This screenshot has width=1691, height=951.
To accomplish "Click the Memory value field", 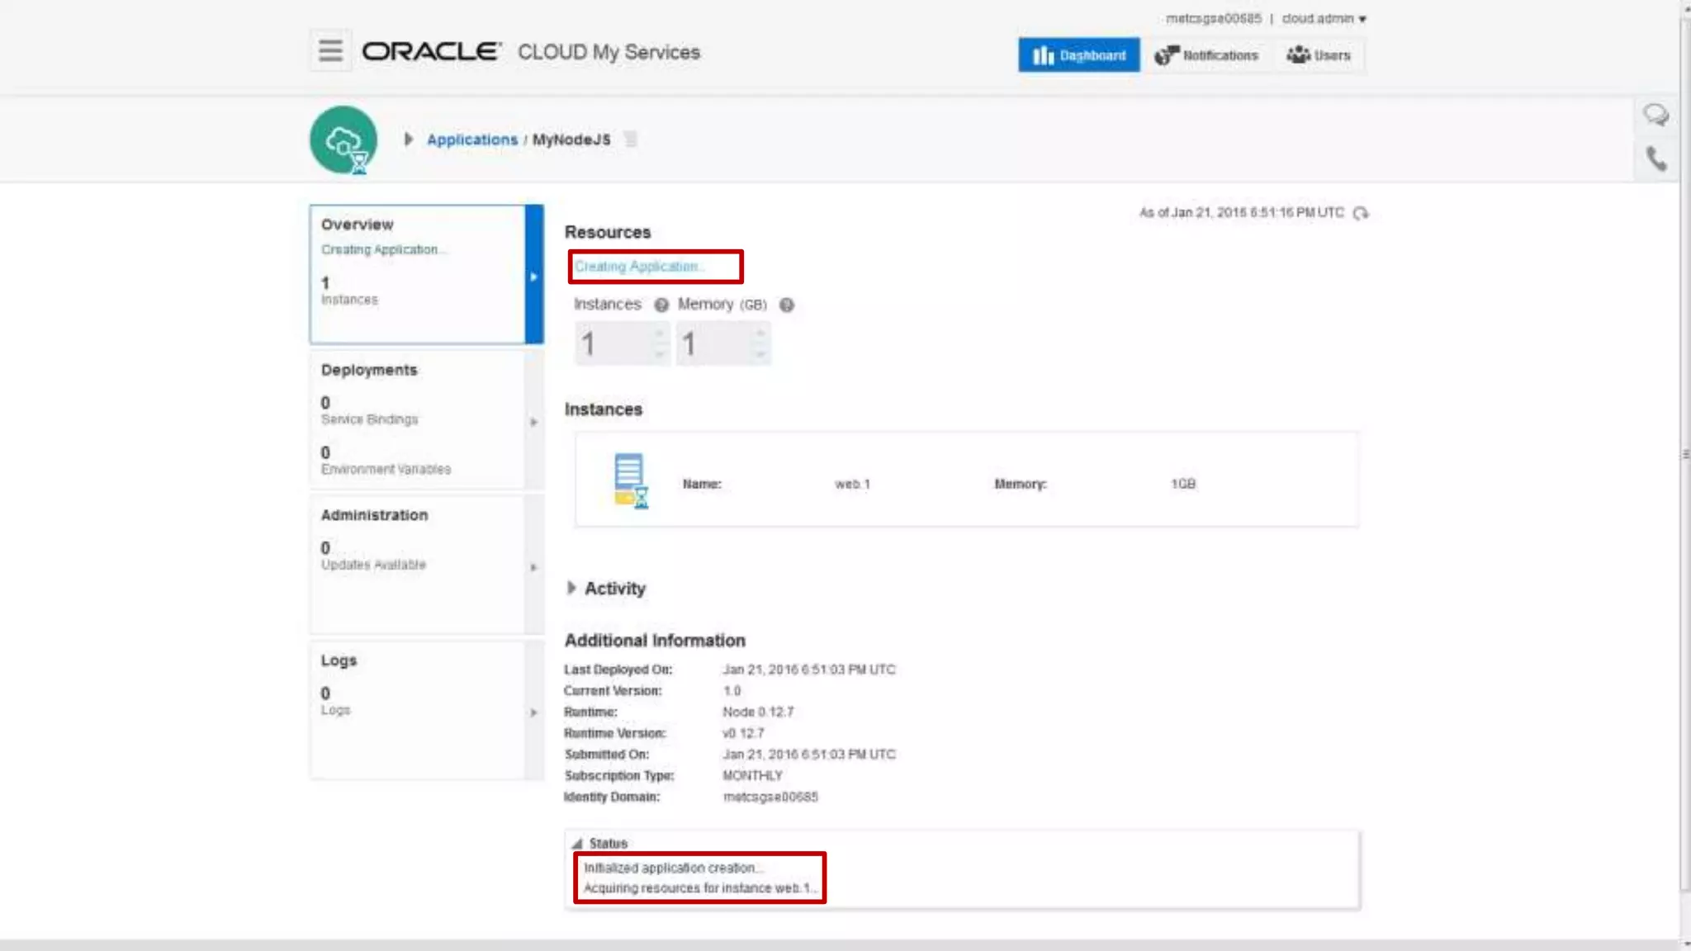I will [714, 343].
